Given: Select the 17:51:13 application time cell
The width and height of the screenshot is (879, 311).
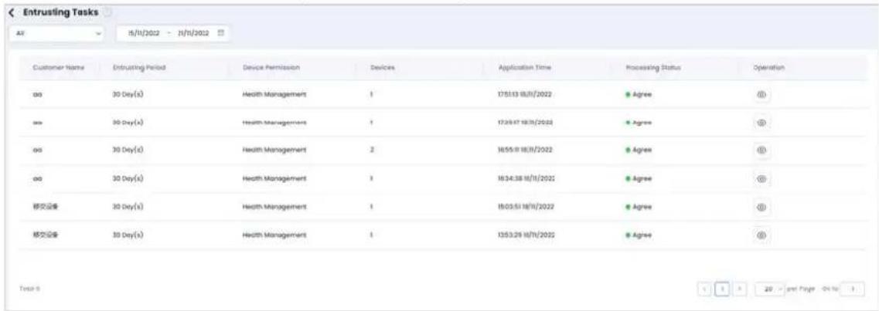Looking at the screenshot, I should tap(525, 94).
